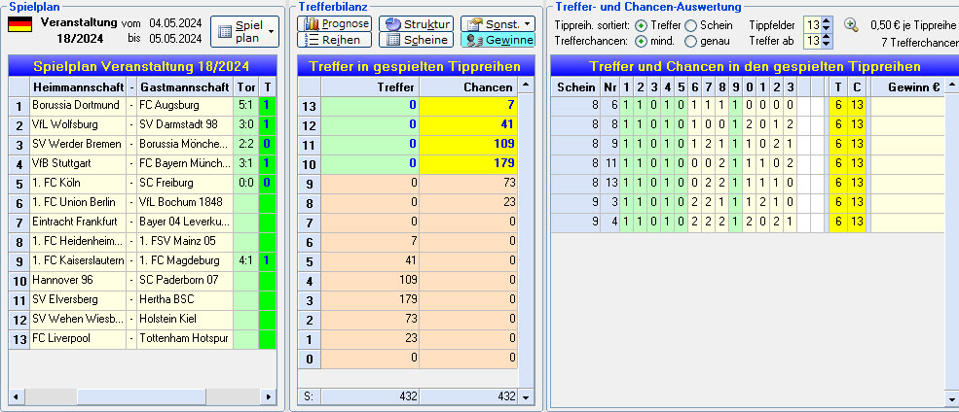Click the Chancen column header

468,86
